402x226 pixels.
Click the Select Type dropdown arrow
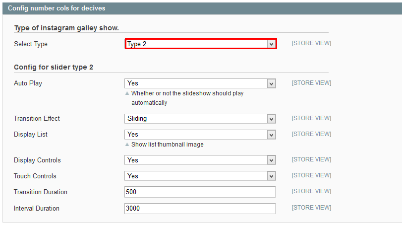(x=271, y=44)
